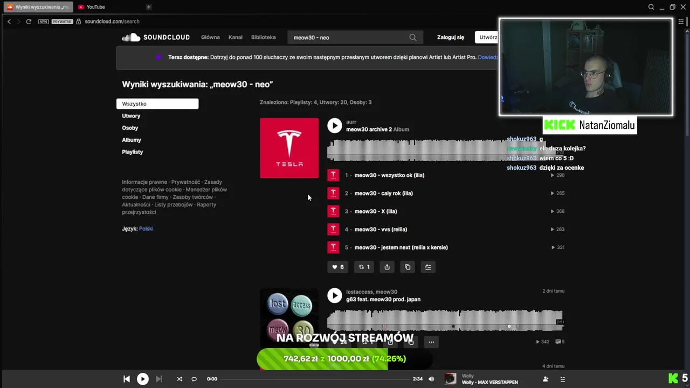Click the player progress timeline
Viewport: 690px width, 388px height.
(x=314, y=379)
